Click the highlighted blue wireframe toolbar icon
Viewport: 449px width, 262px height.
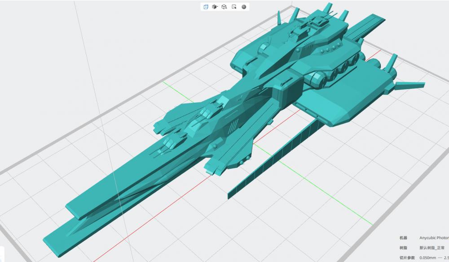click(x=205, y=7)
